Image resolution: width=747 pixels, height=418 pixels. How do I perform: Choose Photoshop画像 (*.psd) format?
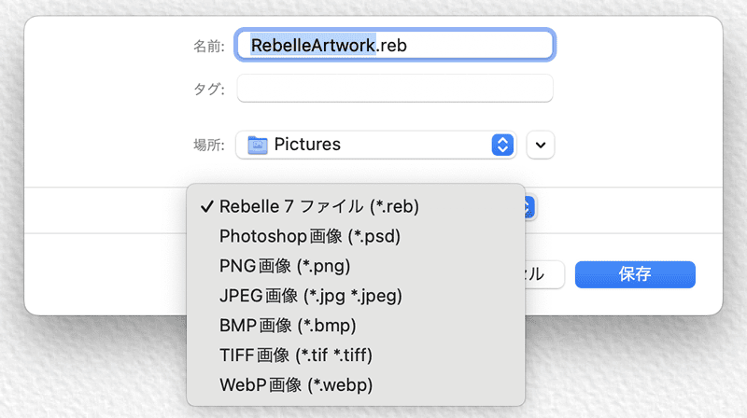309,236
